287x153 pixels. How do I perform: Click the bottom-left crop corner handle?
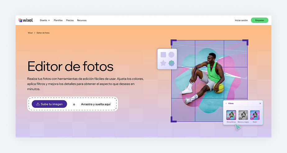pos(173,120)
